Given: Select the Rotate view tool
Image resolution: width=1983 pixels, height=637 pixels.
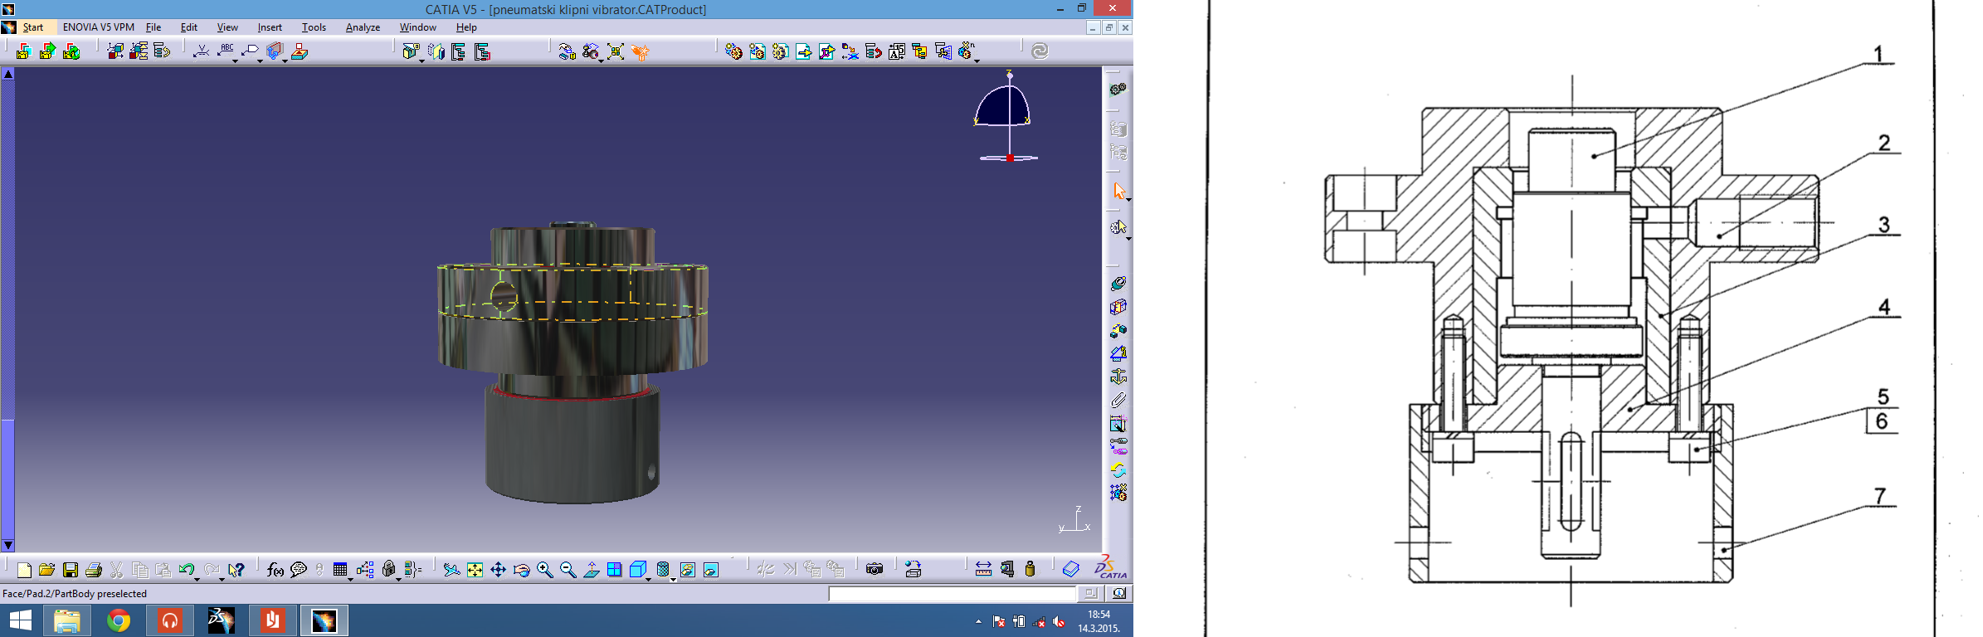Looking at the screenshot, I should point(521,570).
